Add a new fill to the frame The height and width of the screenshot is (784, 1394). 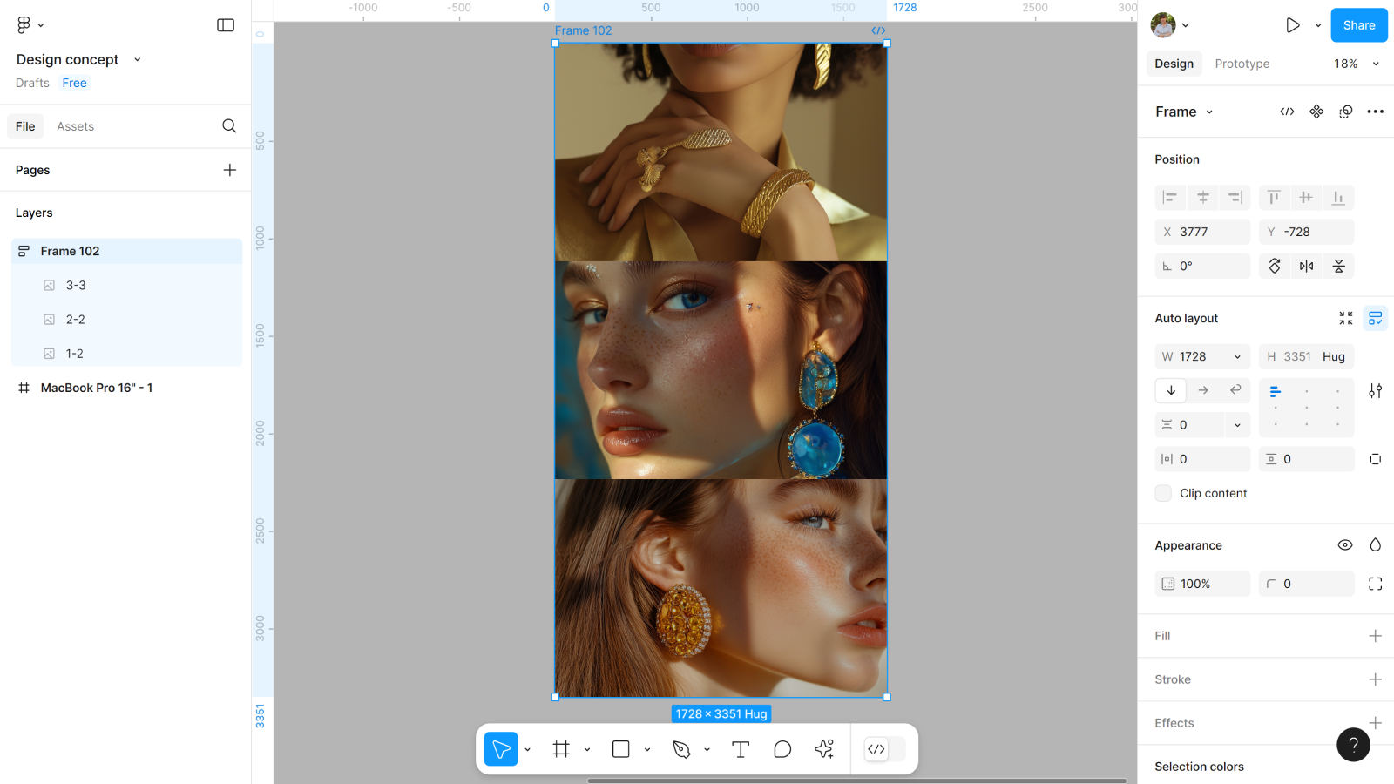1375,636
